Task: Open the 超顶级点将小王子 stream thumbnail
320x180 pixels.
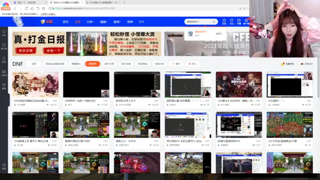Action: 137,84
